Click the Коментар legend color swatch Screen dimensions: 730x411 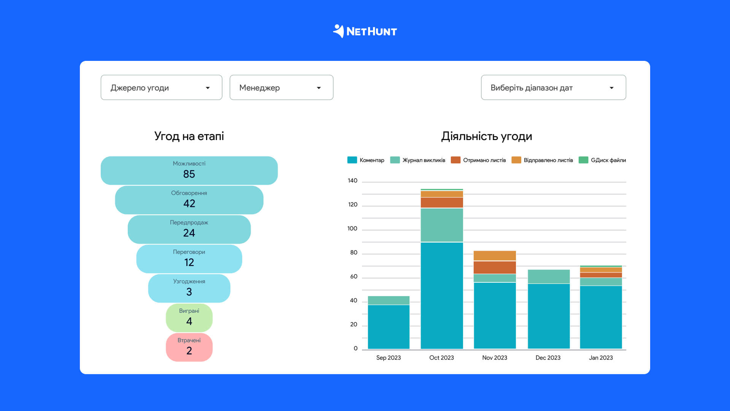point(352,160)
